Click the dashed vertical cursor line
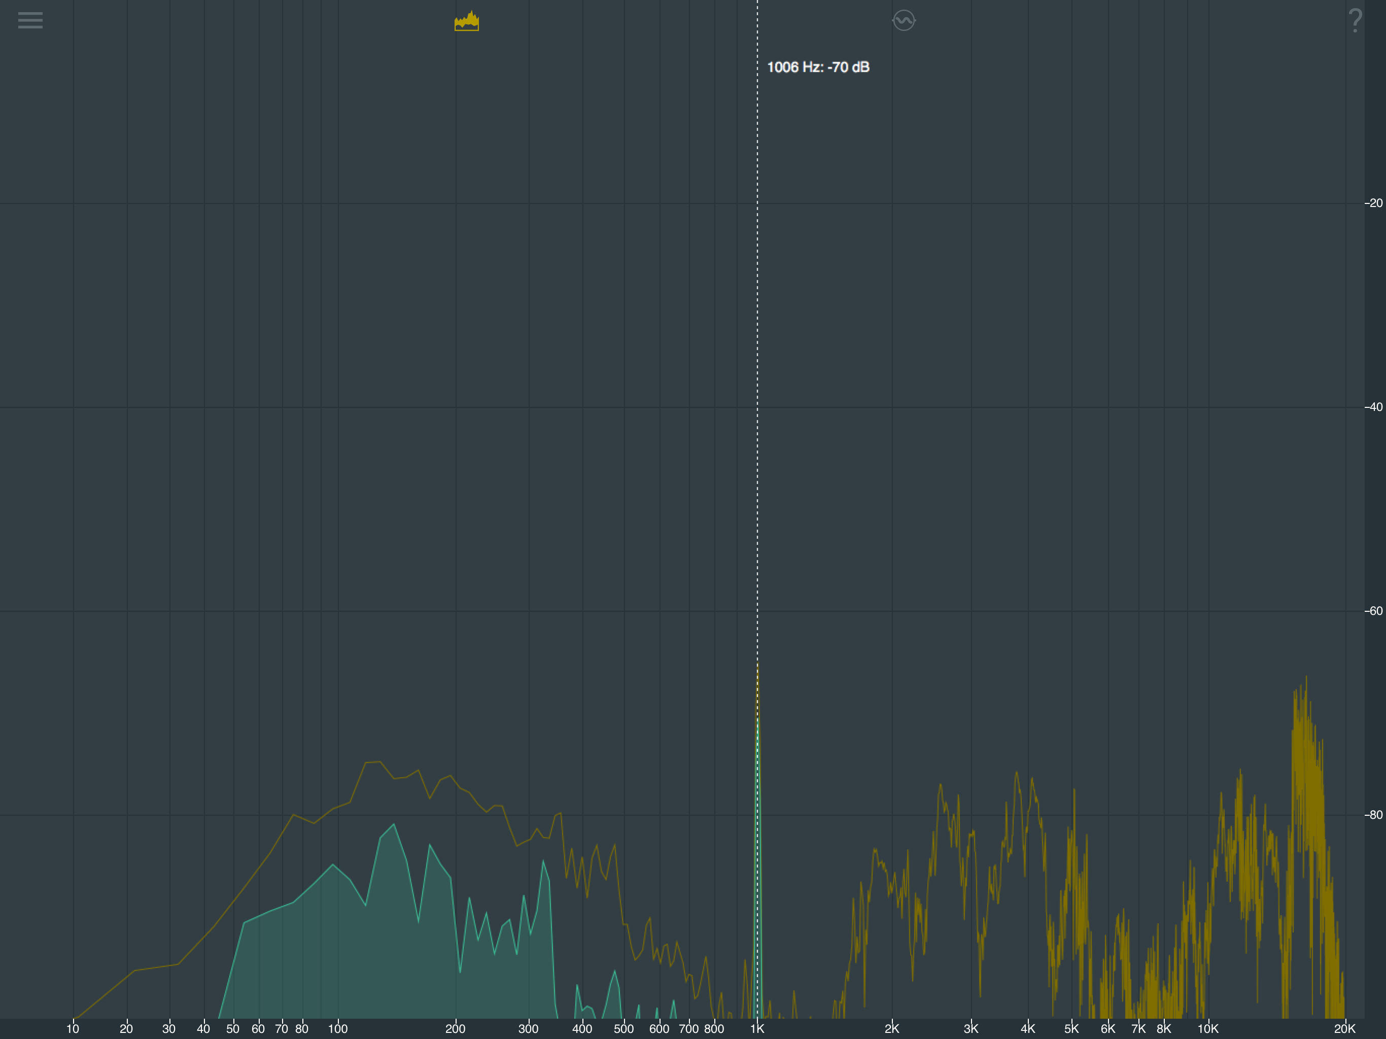Image resolution: width=1386 pixels, height=1039 pixels. (757, 376)
